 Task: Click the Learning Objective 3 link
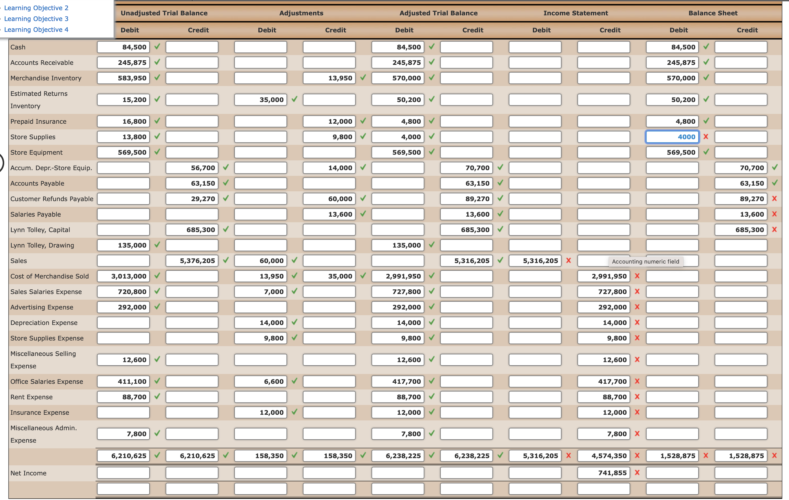pyautogui.click(x=36, y=19)
